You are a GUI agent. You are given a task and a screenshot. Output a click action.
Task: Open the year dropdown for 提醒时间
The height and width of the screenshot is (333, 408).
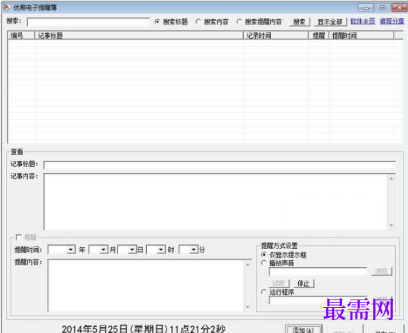[x=71, y=250]
